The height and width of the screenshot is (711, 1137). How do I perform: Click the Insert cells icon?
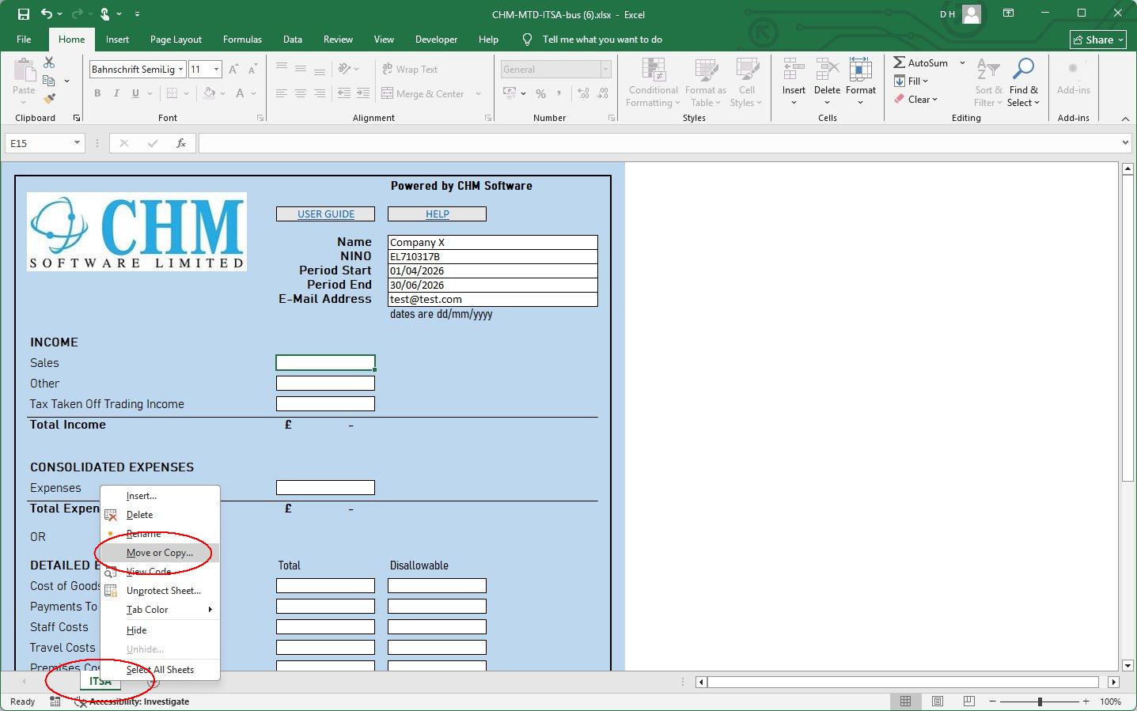(x=794, y=70)
